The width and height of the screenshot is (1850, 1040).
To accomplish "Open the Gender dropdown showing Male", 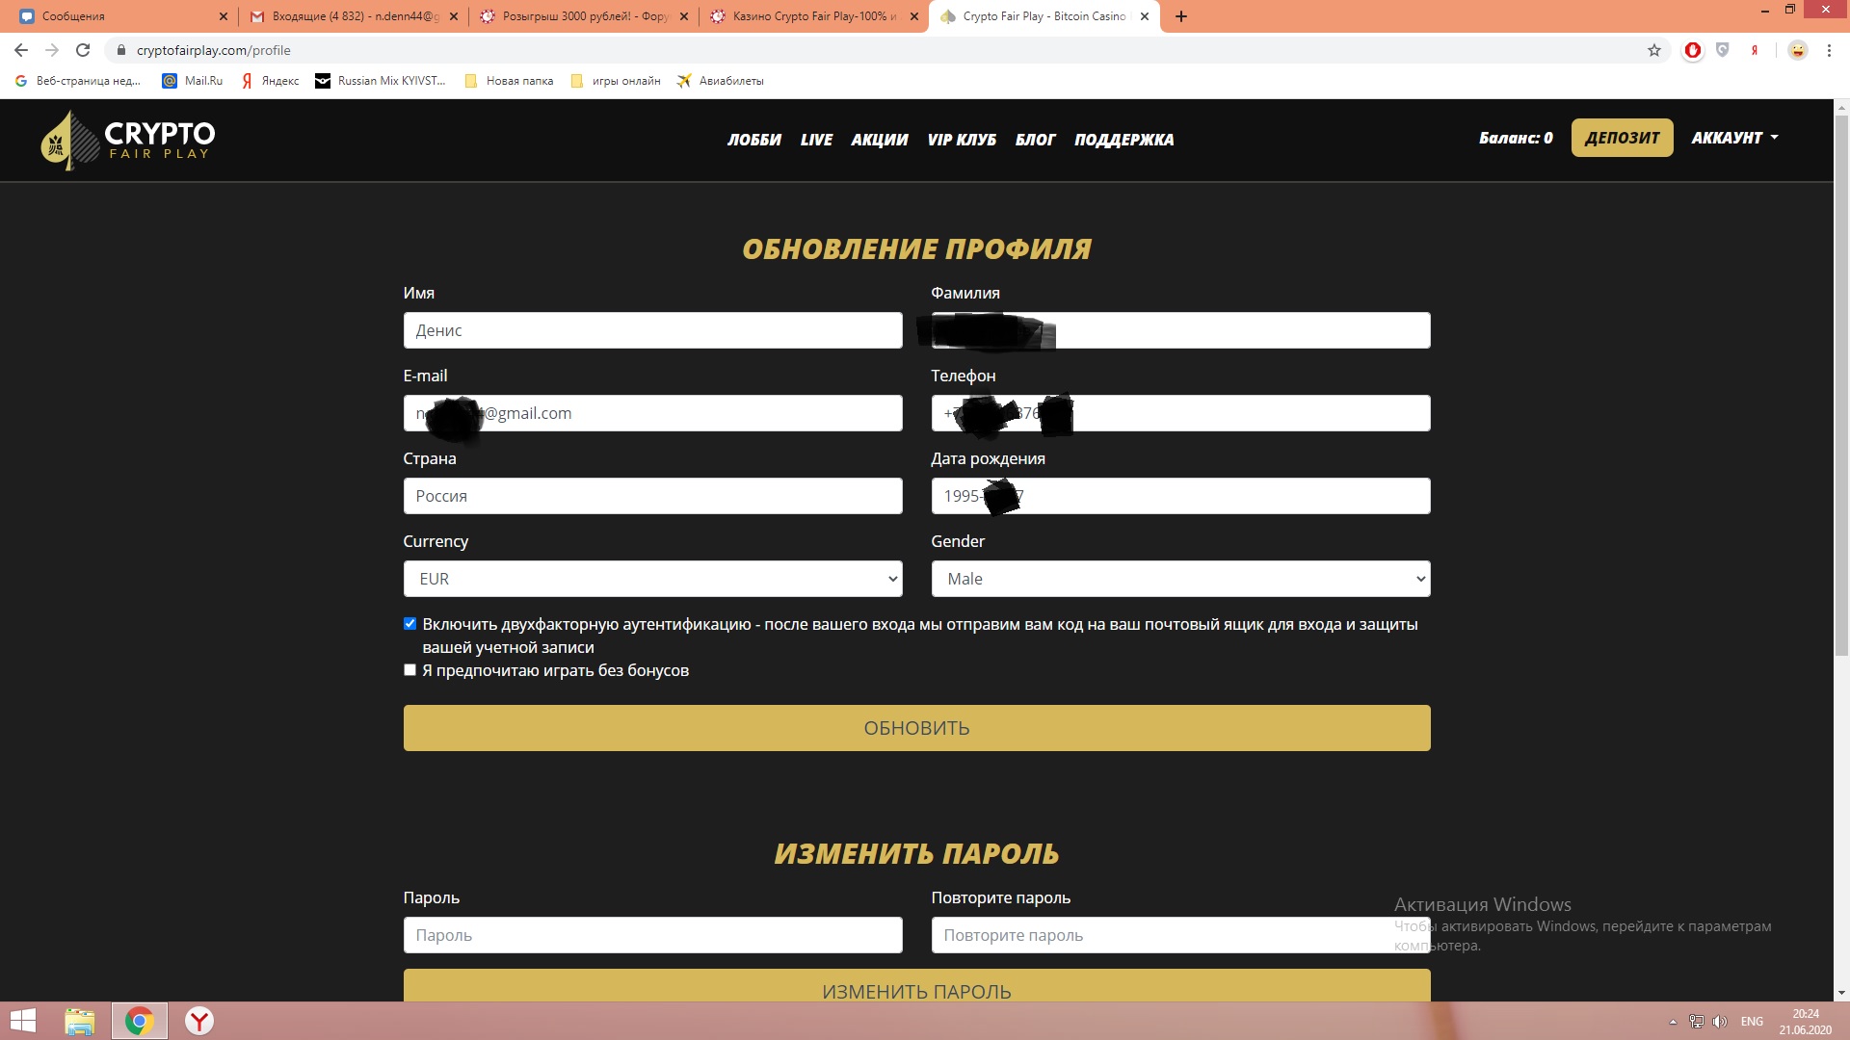I will tap(1180, 579).
